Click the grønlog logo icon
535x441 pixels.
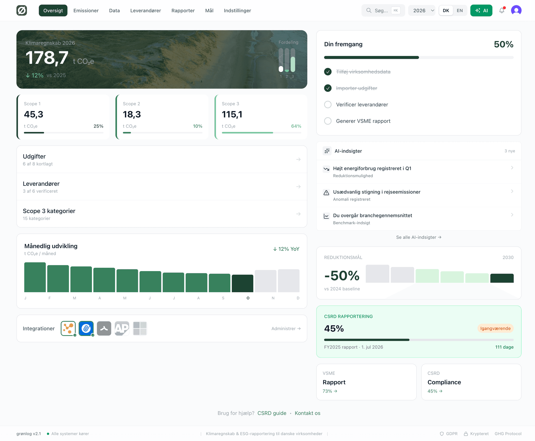tap(22, 10)
